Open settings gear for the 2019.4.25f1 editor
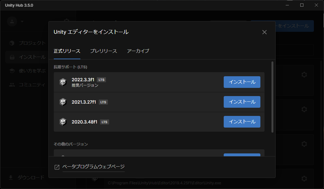Image resolution: width=324 pixels, height=189 pixels. pyautogui.click(x=304, y=178)
